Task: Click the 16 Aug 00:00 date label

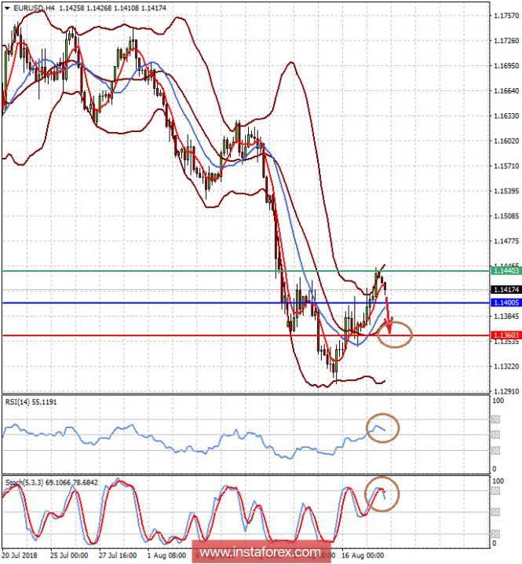Action: point(363,555)
